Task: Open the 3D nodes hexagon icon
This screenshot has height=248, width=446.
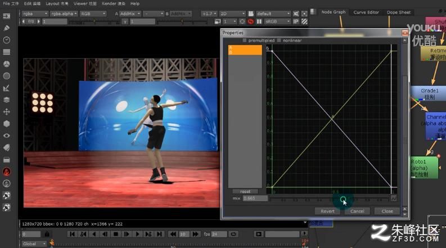Action: tap(7, 124)
